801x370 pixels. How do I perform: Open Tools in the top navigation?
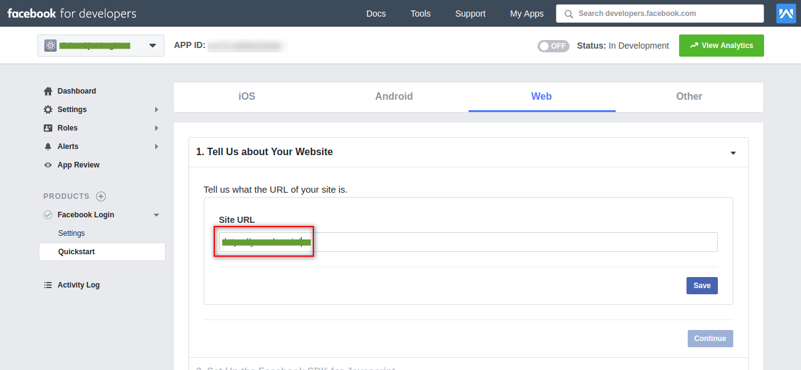pyautogui.click(x=421, y=14)
